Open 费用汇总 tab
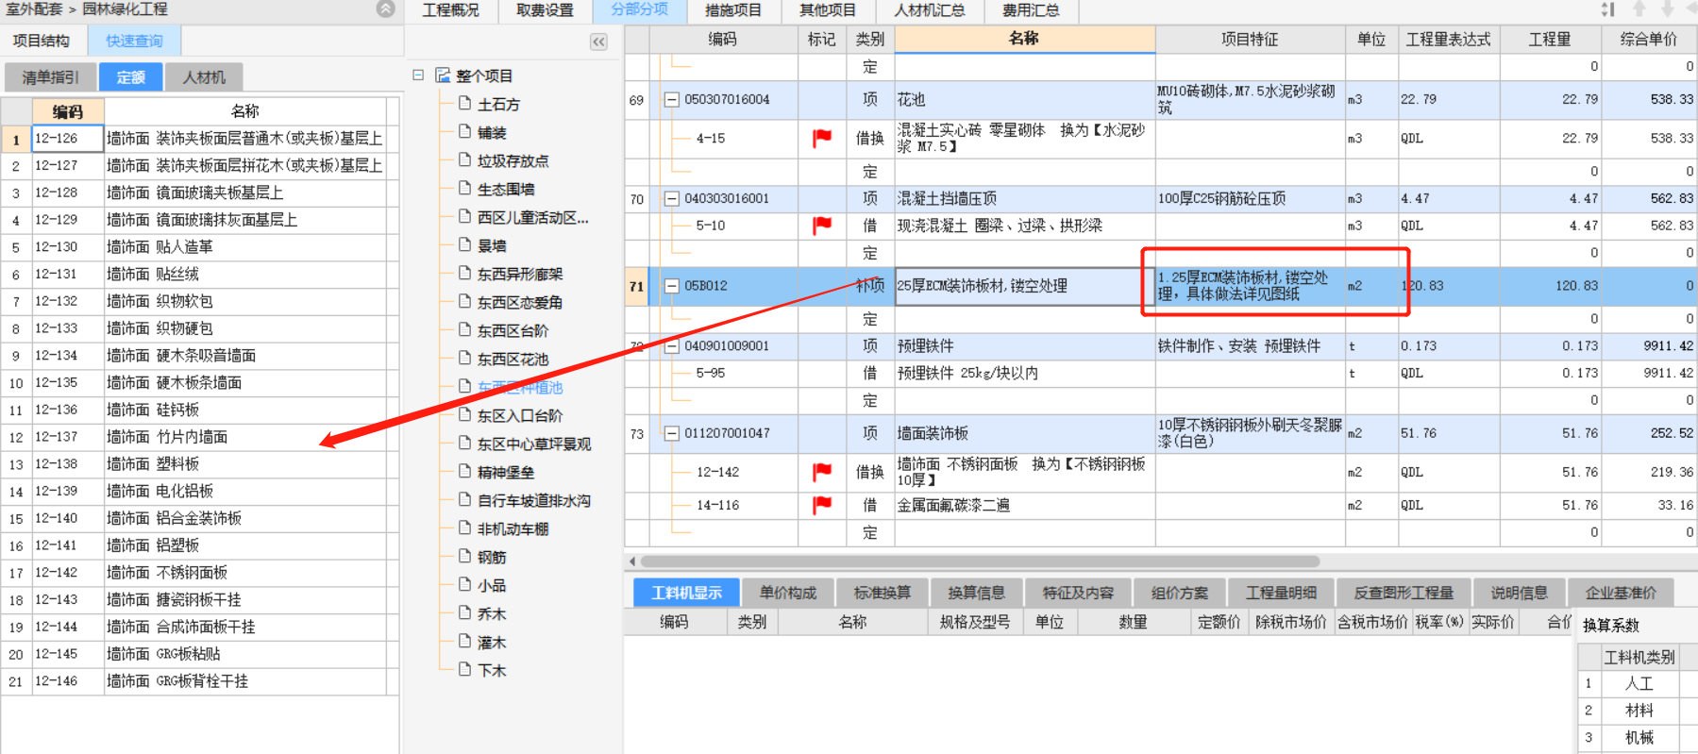This screenshot has height=754, width=1698. click(x=1031, y=10)
